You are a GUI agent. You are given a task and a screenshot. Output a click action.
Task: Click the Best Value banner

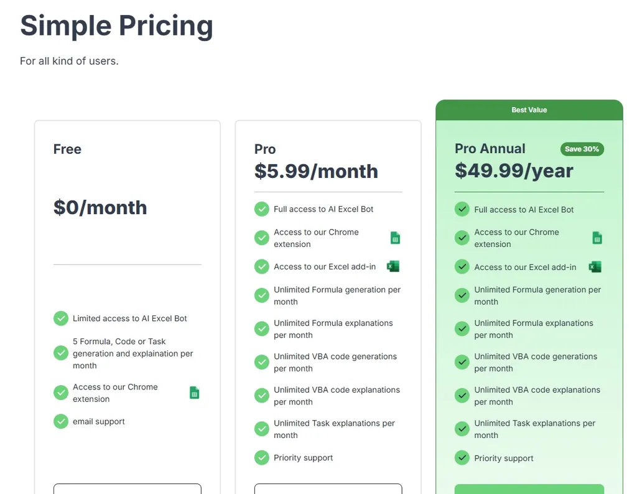[529, 110]
